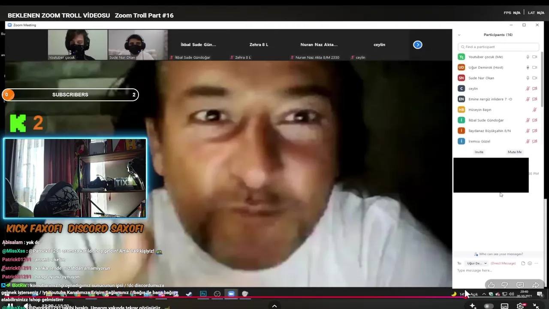Exit fullscreen in YouTube player

coord(536,306)
